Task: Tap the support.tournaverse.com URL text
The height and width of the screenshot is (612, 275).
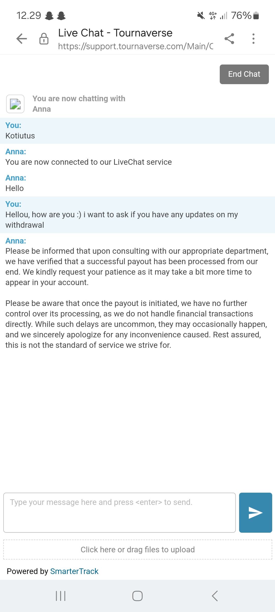Action: (135, 46)
